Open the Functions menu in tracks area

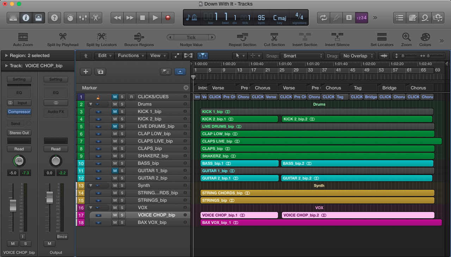click(131, 56)
